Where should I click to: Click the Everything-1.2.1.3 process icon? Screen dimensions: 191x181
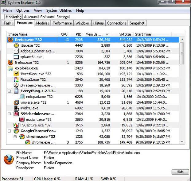point(16,91)
